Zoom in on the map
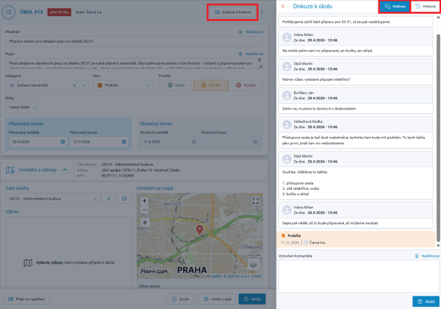This screenshot has height=309, width=441. [144, 201]
